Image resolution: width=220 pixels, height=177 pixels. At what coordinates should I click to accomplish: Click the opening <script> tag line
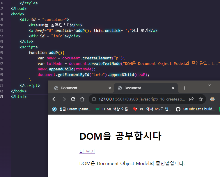(x=29, y=47)
